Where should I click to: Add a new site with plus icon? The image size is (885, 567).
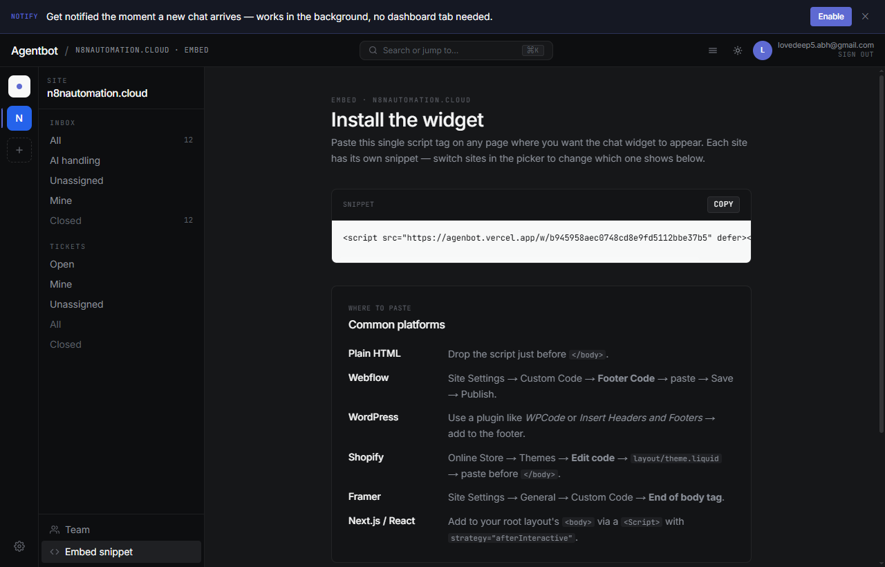click(19, 150)
